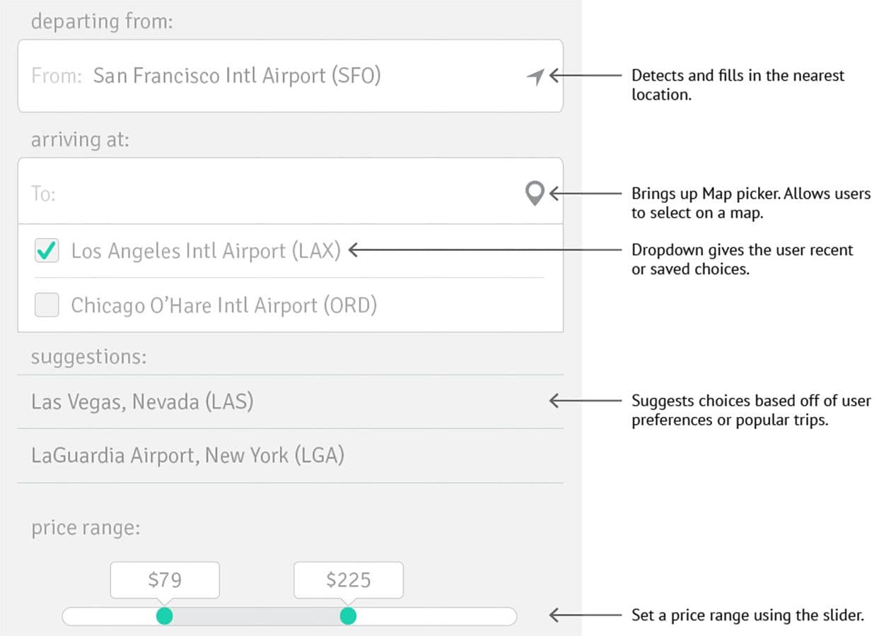The height and width of the screenshot is (636, 891).
Task: Check the Chicago O'Hare Intl Airport checkbox
Action: point(47,305)
